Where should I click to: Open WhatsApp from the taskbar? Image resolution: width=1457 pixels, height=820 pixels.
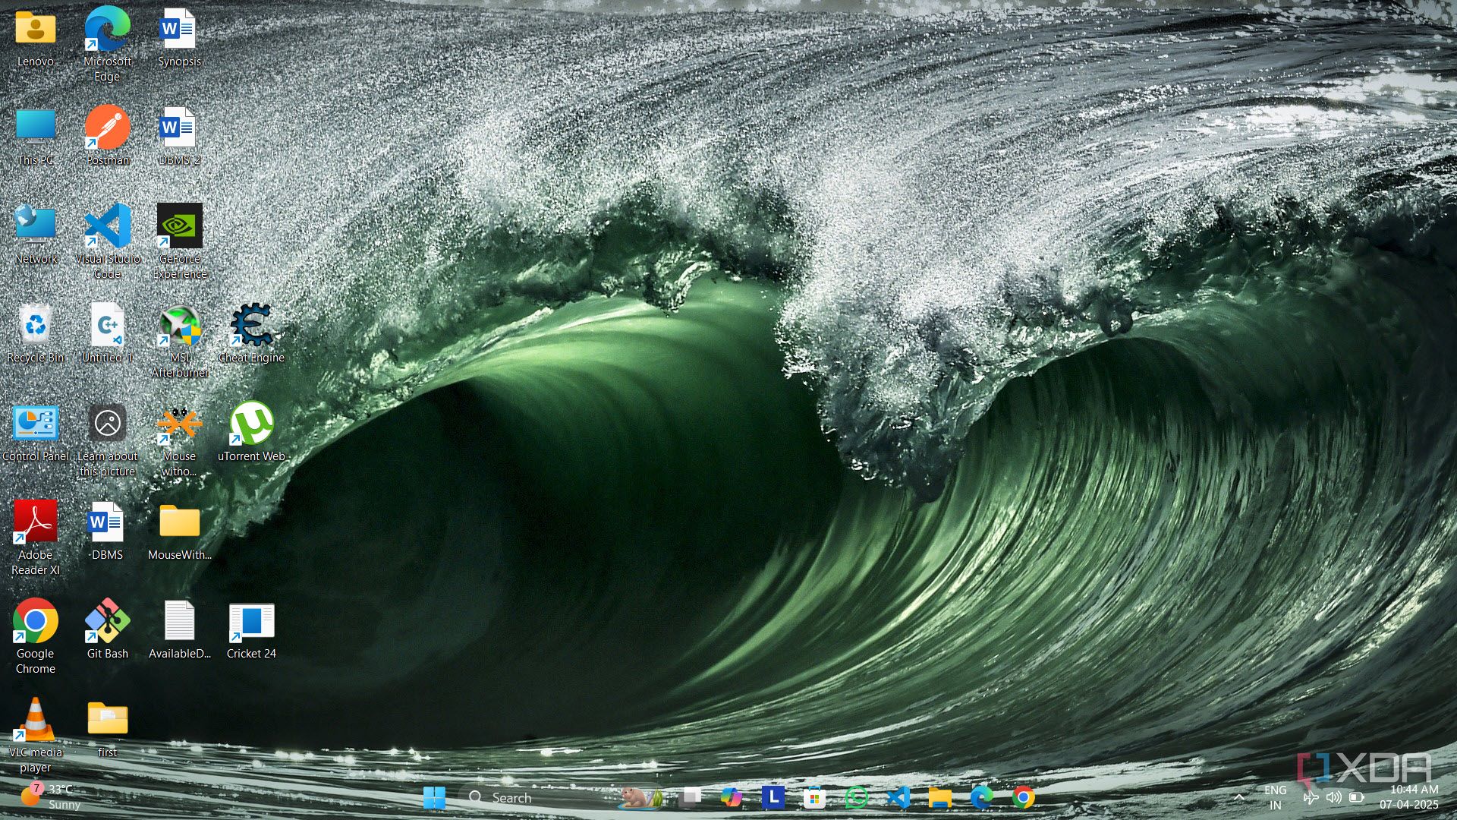[856, 797]
